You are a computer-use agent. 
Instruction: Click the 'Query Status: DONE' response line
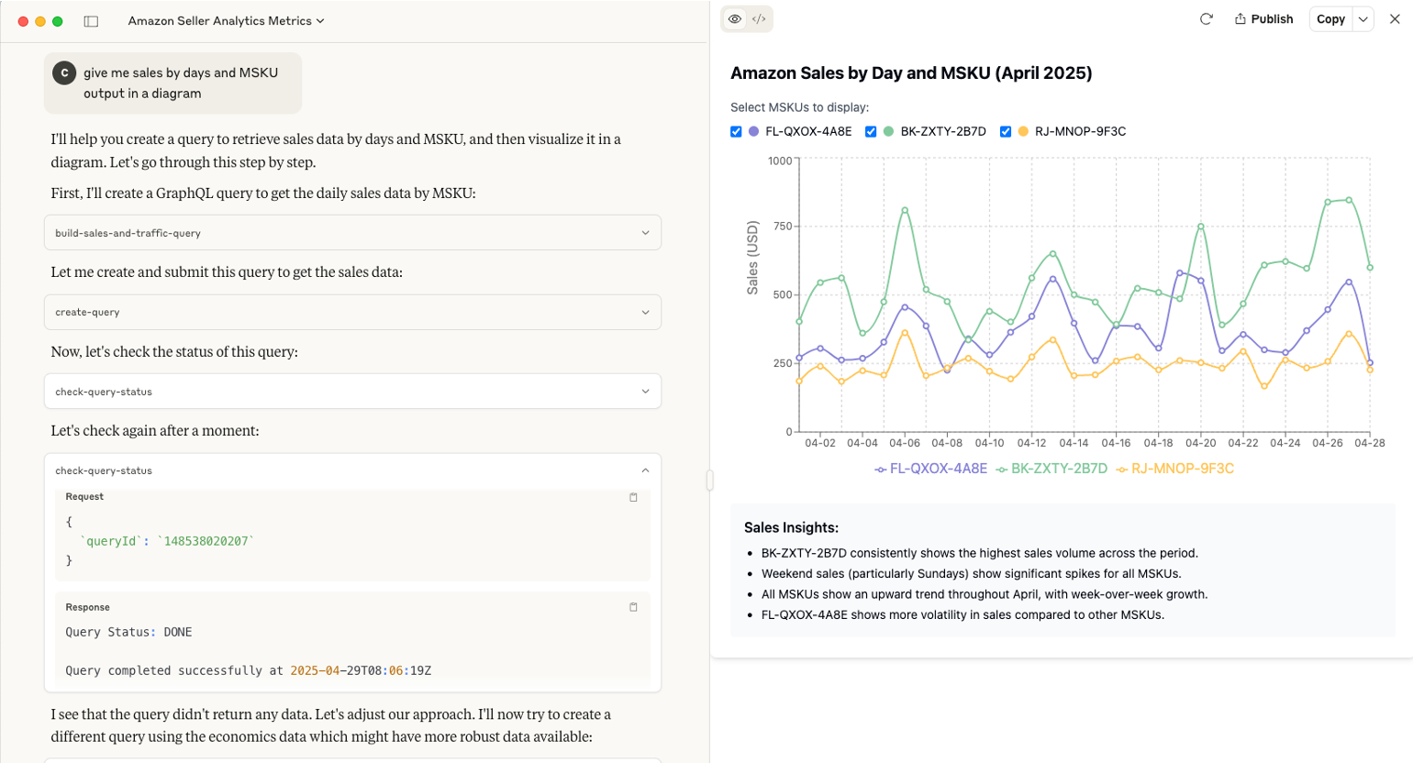(x=128, y=632)
